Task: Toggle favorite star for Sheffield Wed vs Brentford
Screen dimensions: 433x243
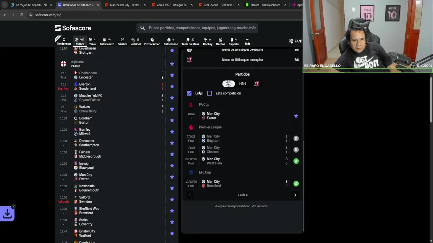Action: [172, 211]
